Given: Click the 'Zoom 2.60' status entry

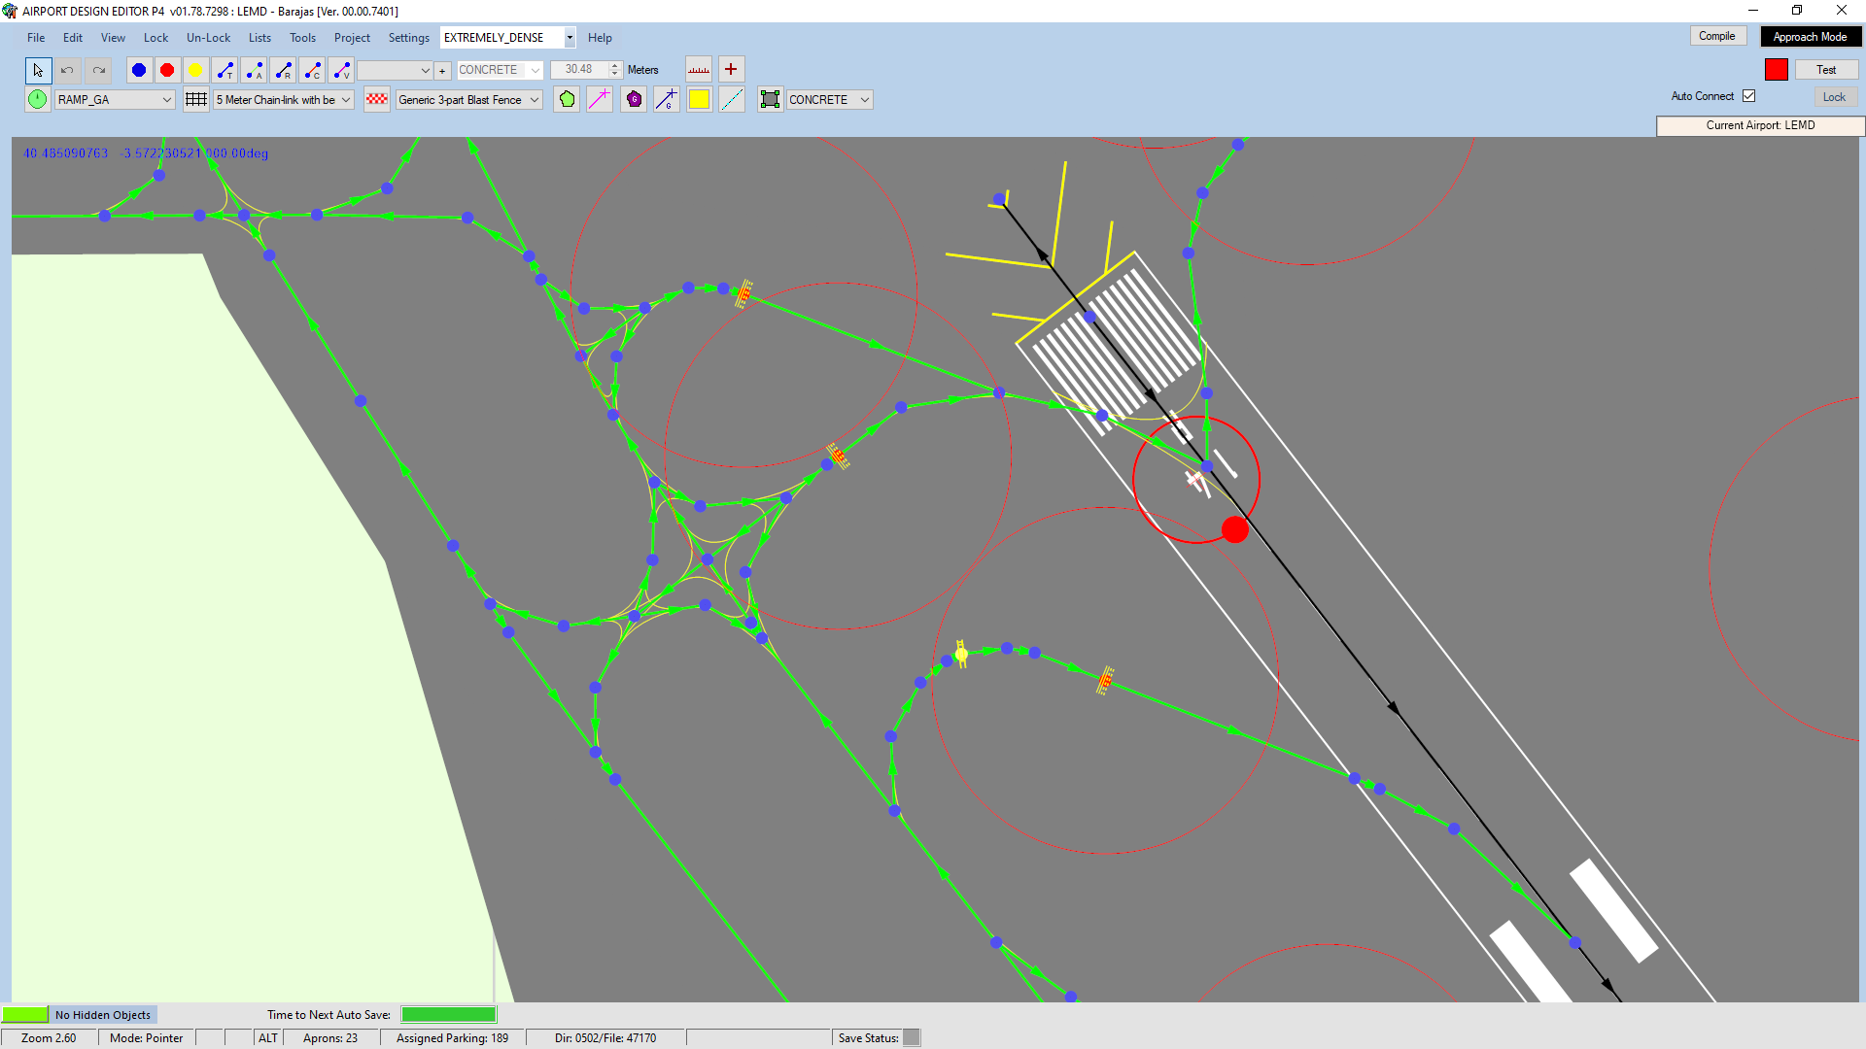Looking at the screenshot, I should 49,1038.
